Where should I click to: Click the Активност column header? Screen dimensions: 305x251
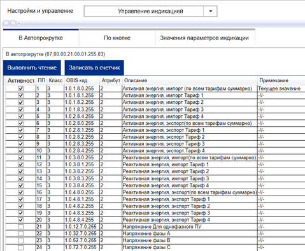[21, 80]
